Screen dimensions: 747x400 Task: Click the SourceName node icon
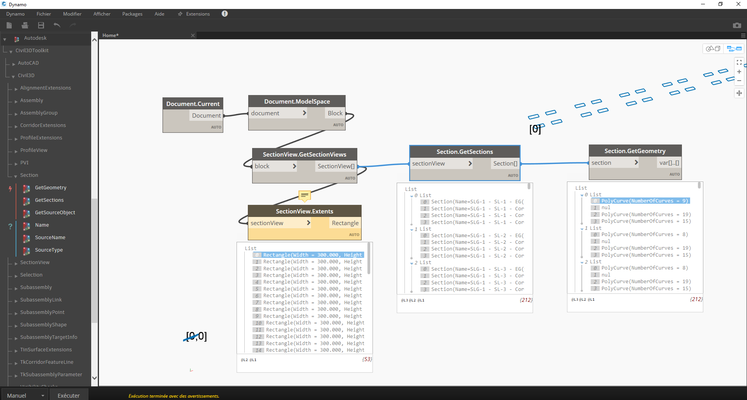point(26,238)
